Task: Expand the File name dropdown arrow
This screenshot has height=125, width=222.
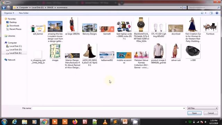Action: click(x=184, y=108)
